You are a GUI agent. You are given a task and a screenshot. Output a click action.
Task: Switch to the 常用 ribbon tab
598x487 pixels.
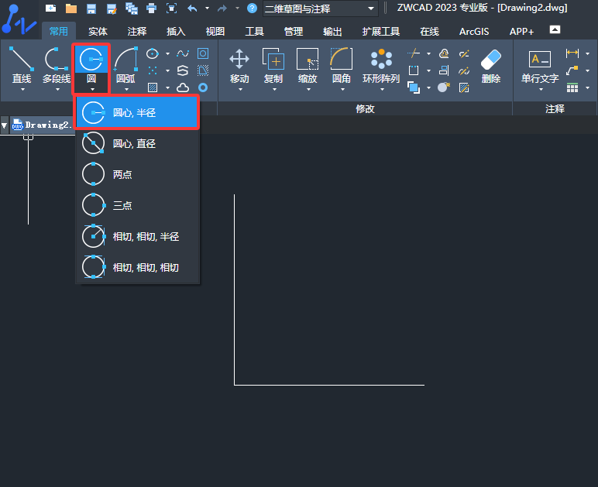[59, 31]
